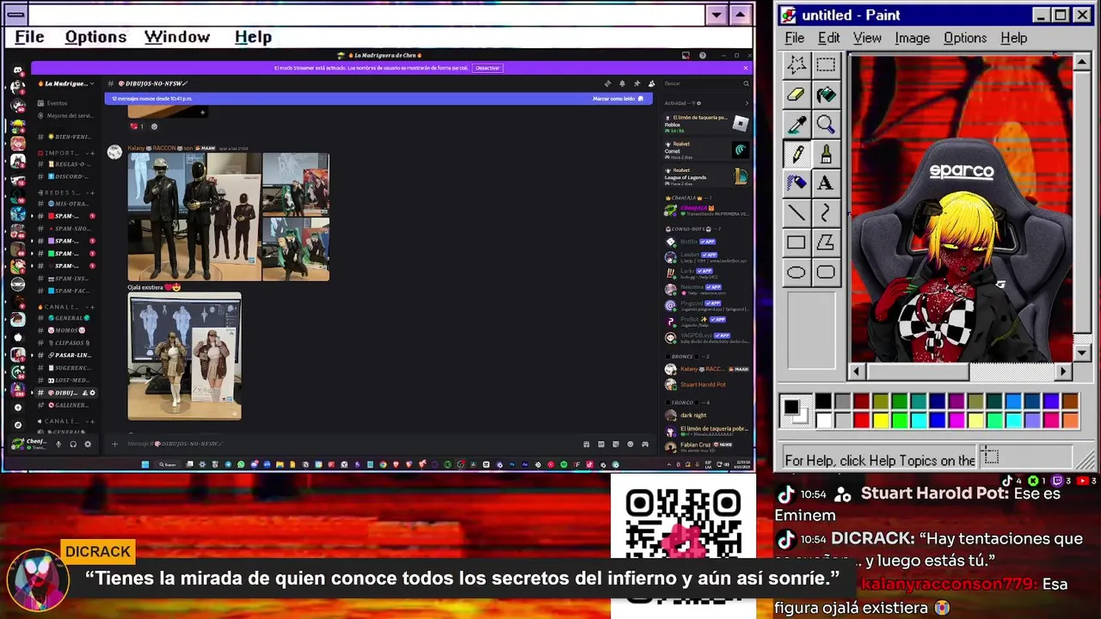Toggle channel notification bell in Discord header
The width and height of the screenshot is (1101, 619).
[622, 83]
